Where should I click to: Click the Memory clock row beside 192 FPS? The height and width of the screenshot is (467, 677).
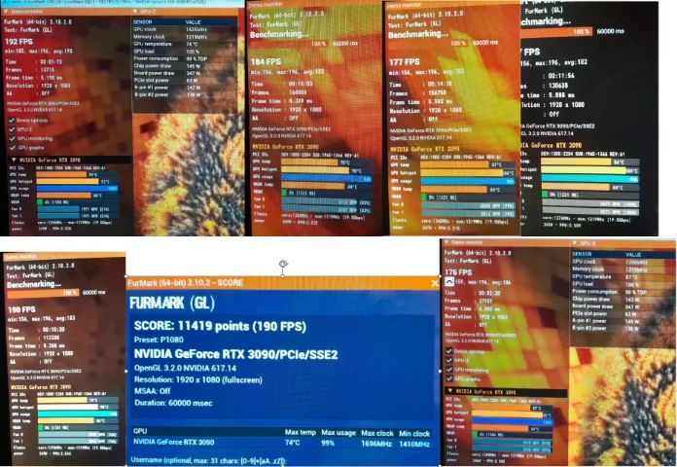coord(186,37)
